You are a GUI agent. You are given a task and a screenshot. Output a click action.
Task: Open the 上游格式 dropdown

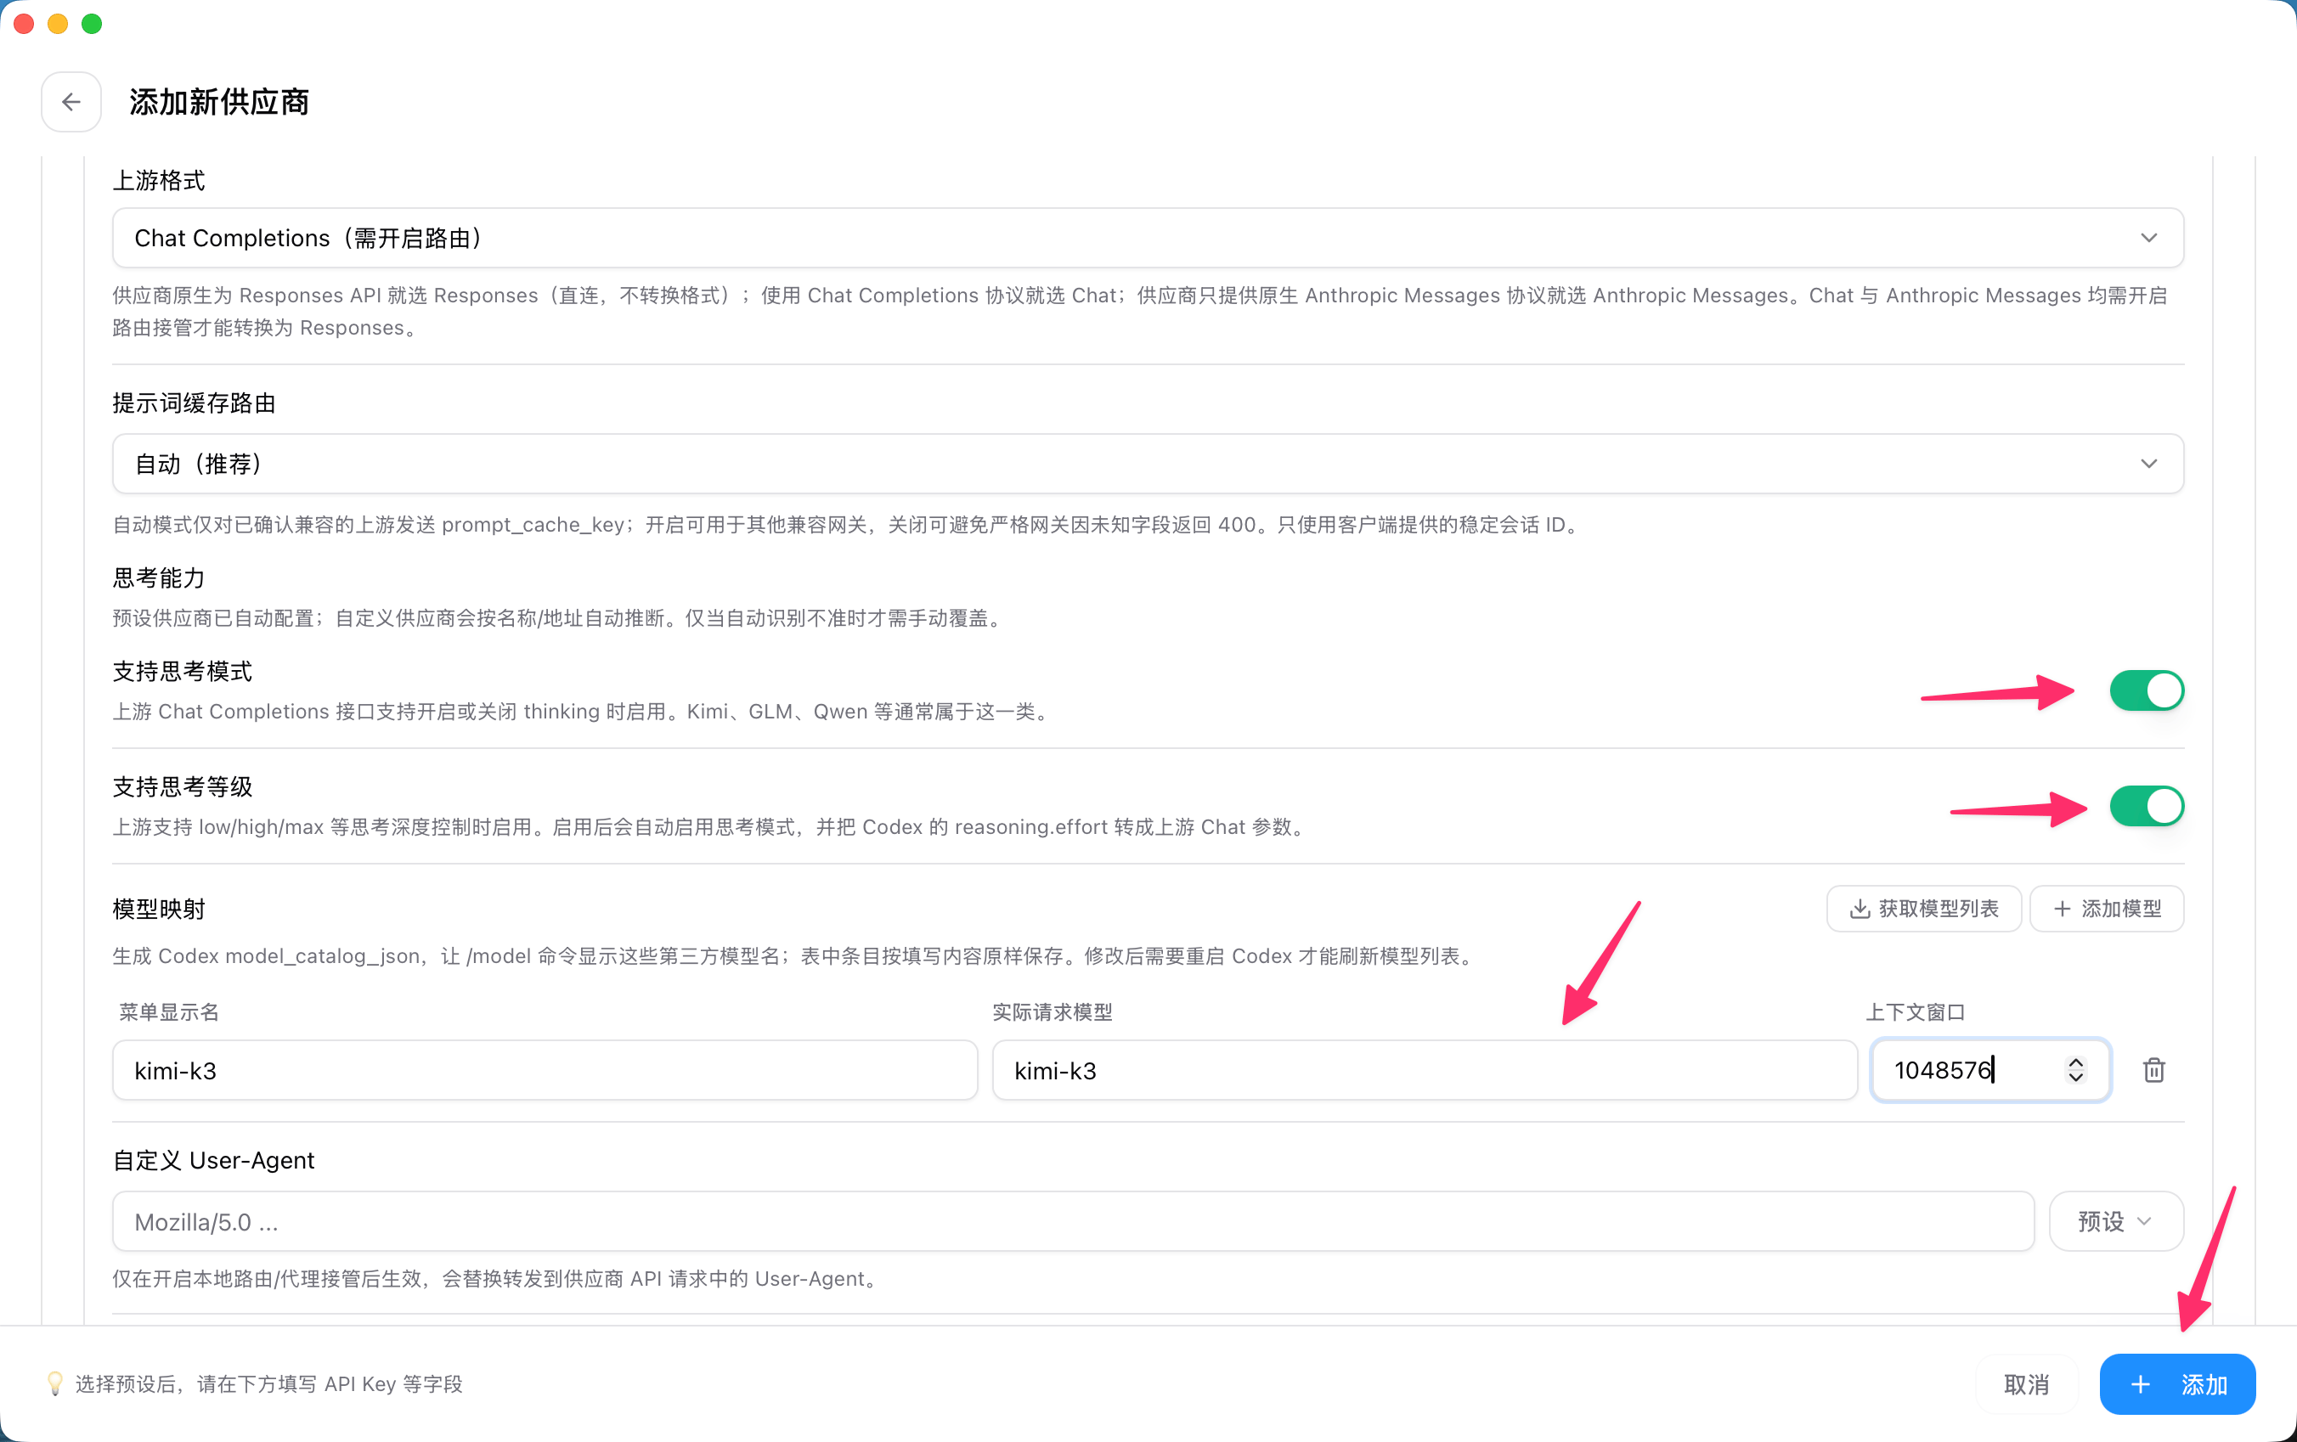point(1148,238)
